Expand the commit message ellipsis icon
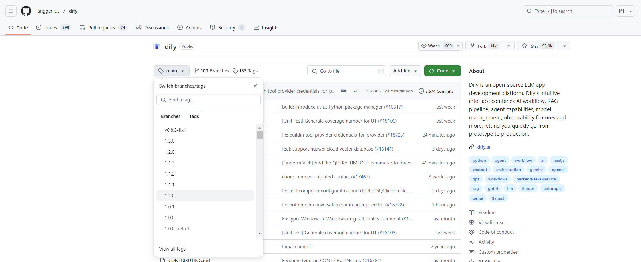Image resolution: width=641 pixels, height=262 pixels. [344, 91]
